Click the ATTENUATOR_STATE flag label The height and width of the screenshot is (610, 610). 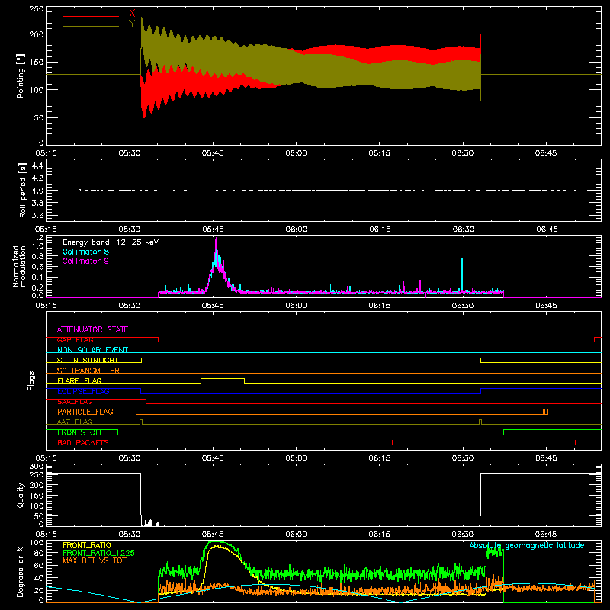pyautogui.click(x=92, y=329)
